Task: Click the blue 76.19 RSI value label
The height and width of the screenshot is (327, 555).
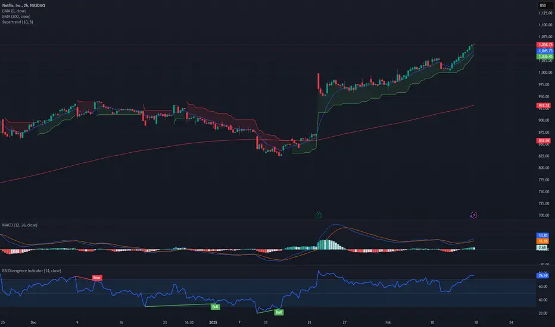Action: pos(542,275)
